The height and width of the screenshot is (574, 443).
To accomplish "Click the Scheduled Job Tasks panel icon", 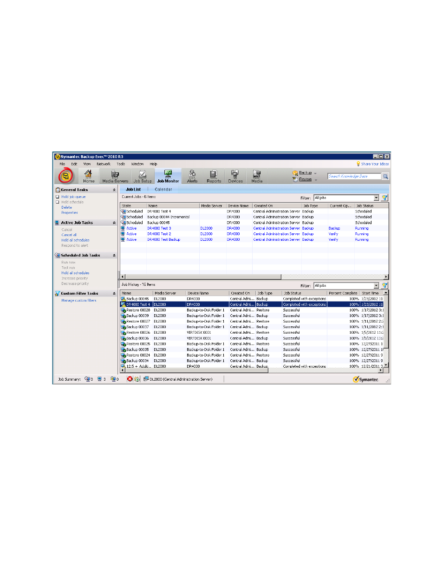I will tap(58, 255).
